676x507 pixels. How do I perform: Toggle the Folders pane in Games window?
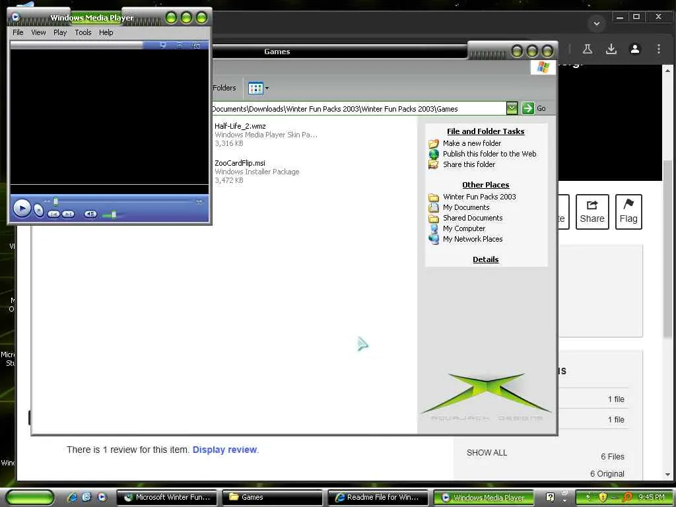[x=224, y=88]
